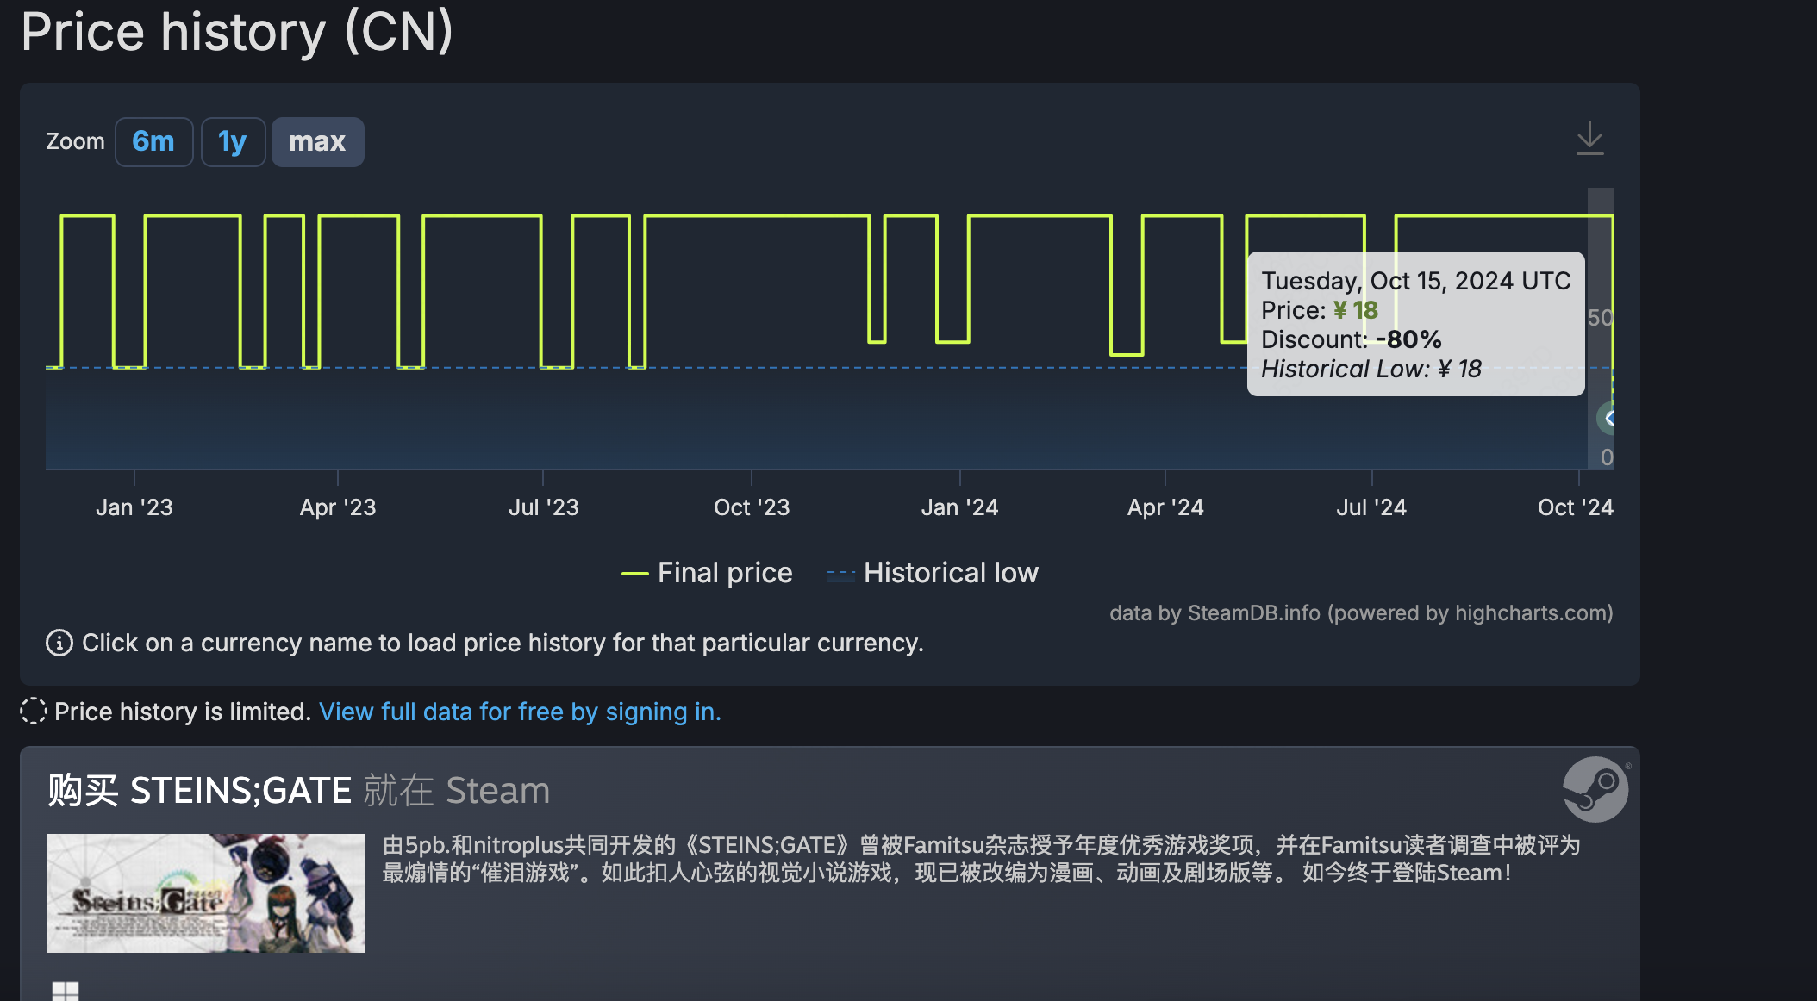This screenshot has height=1001, width=1817.
Task: Click the 'data by SteamDB.info' credit text
Action: pyautogui.click(x=1361, y=612)
